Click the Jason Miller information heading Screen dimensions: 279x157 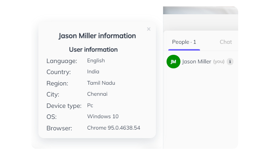coord(97,36)
